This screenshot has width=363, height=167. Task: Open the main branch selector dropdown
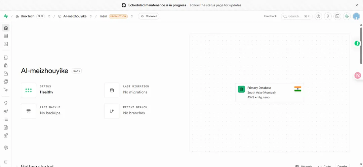click(x=132, y=16)
